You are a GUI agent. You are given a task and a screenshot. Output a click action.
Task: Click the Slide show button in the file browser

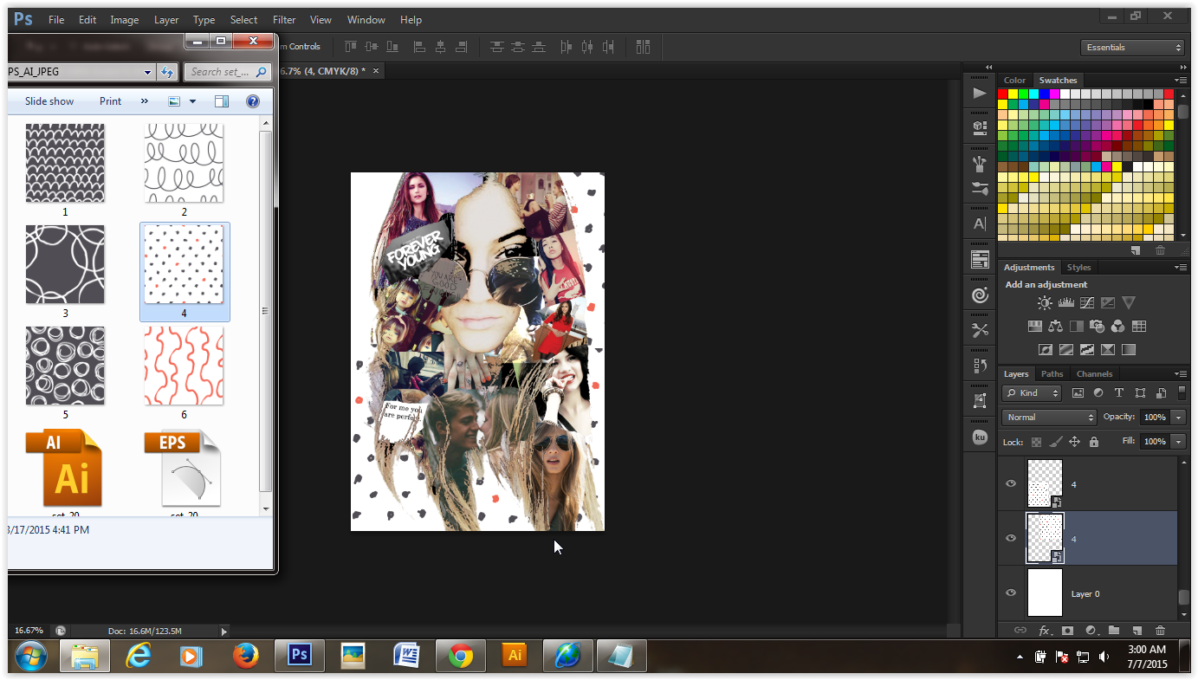[x=48, y=100]
